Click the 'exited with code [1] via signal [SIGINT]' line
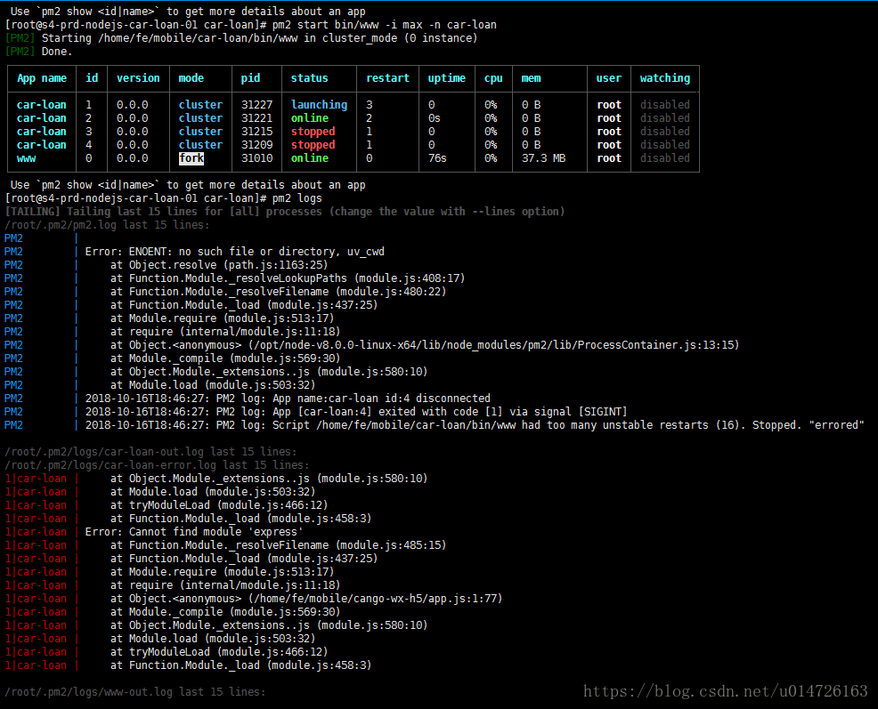The image size is (878, 709). click(x=356, y=412)
